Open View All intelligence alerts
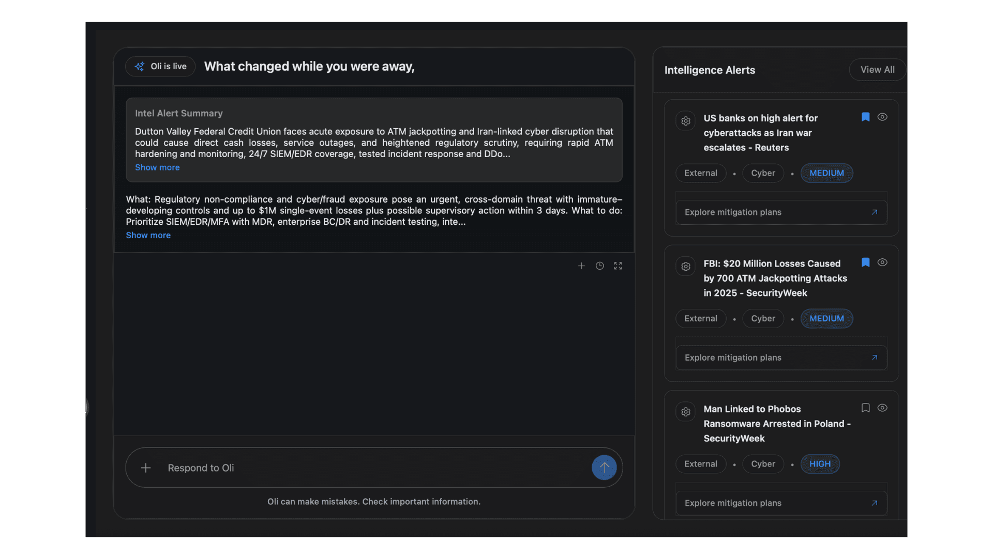This screenshot has height=558, width=993. [x=877, y=70]
